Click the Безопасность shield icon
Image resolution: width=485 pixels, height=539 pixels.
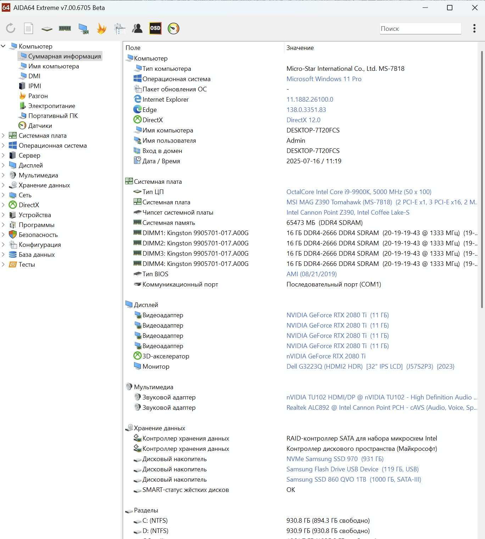(x=13, y=234)
